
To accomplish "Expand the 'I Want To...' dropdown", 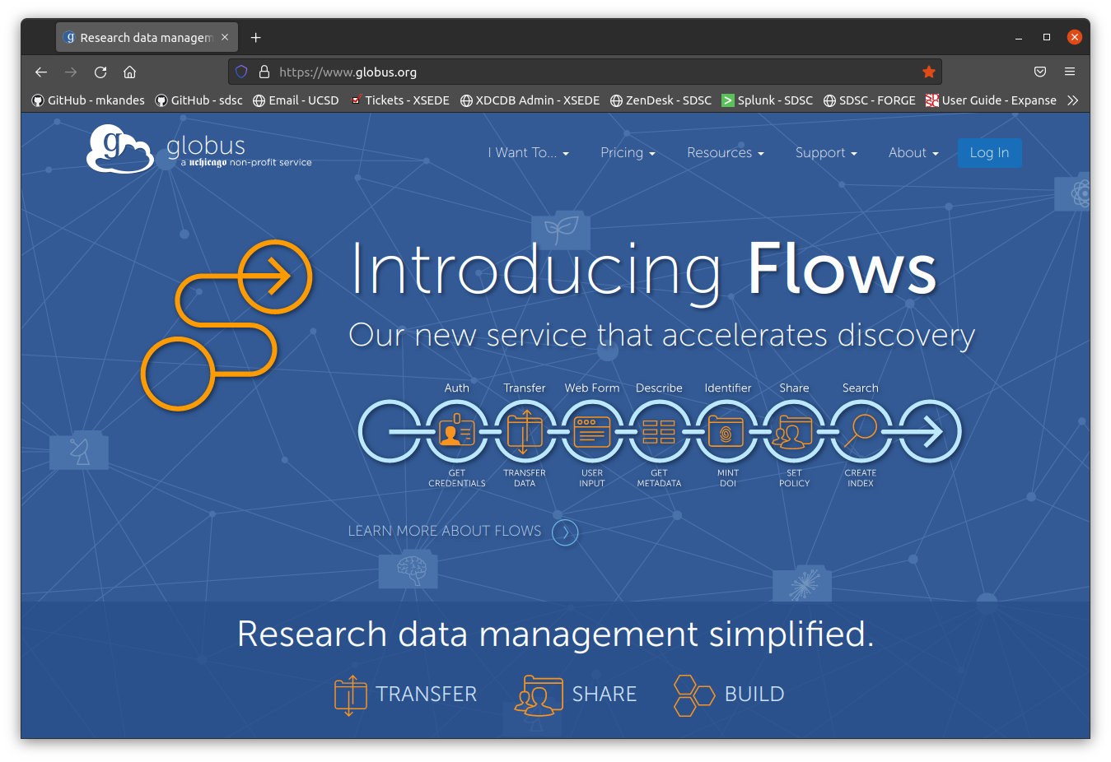I will tap(528, 153).
